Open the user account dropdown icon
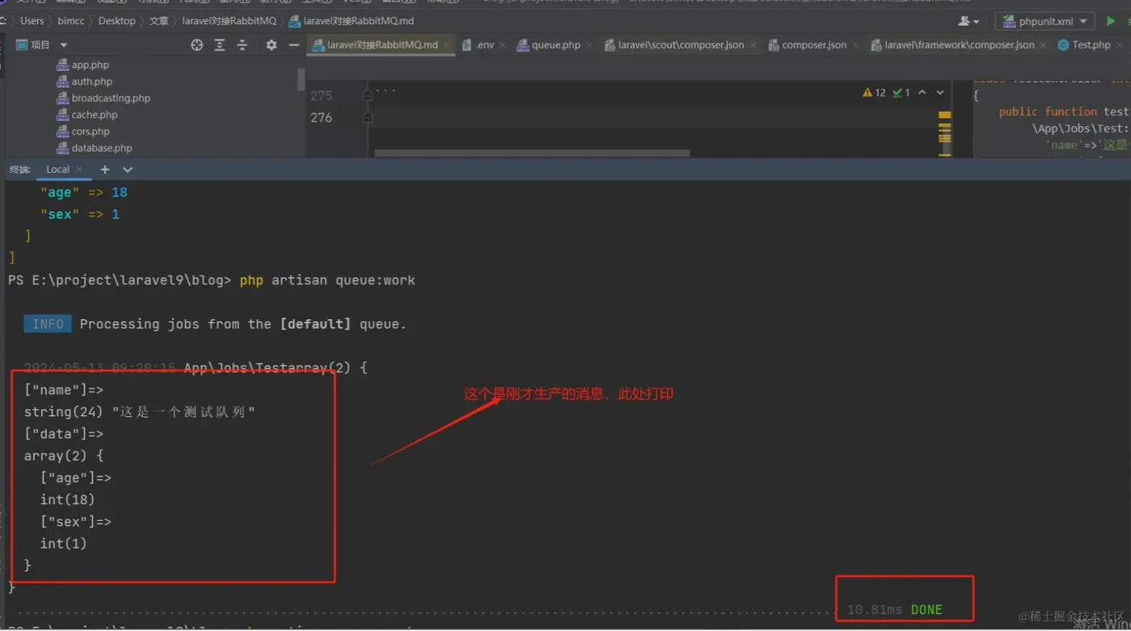 pos(968,21)
